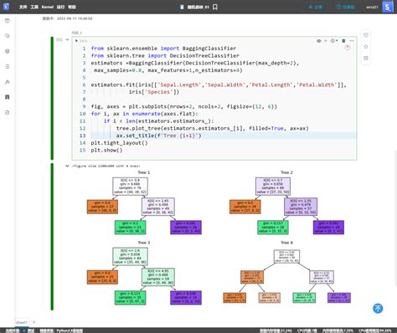
Task: Click the bookmark icon beside the notebook title
Action: (215, 7)
